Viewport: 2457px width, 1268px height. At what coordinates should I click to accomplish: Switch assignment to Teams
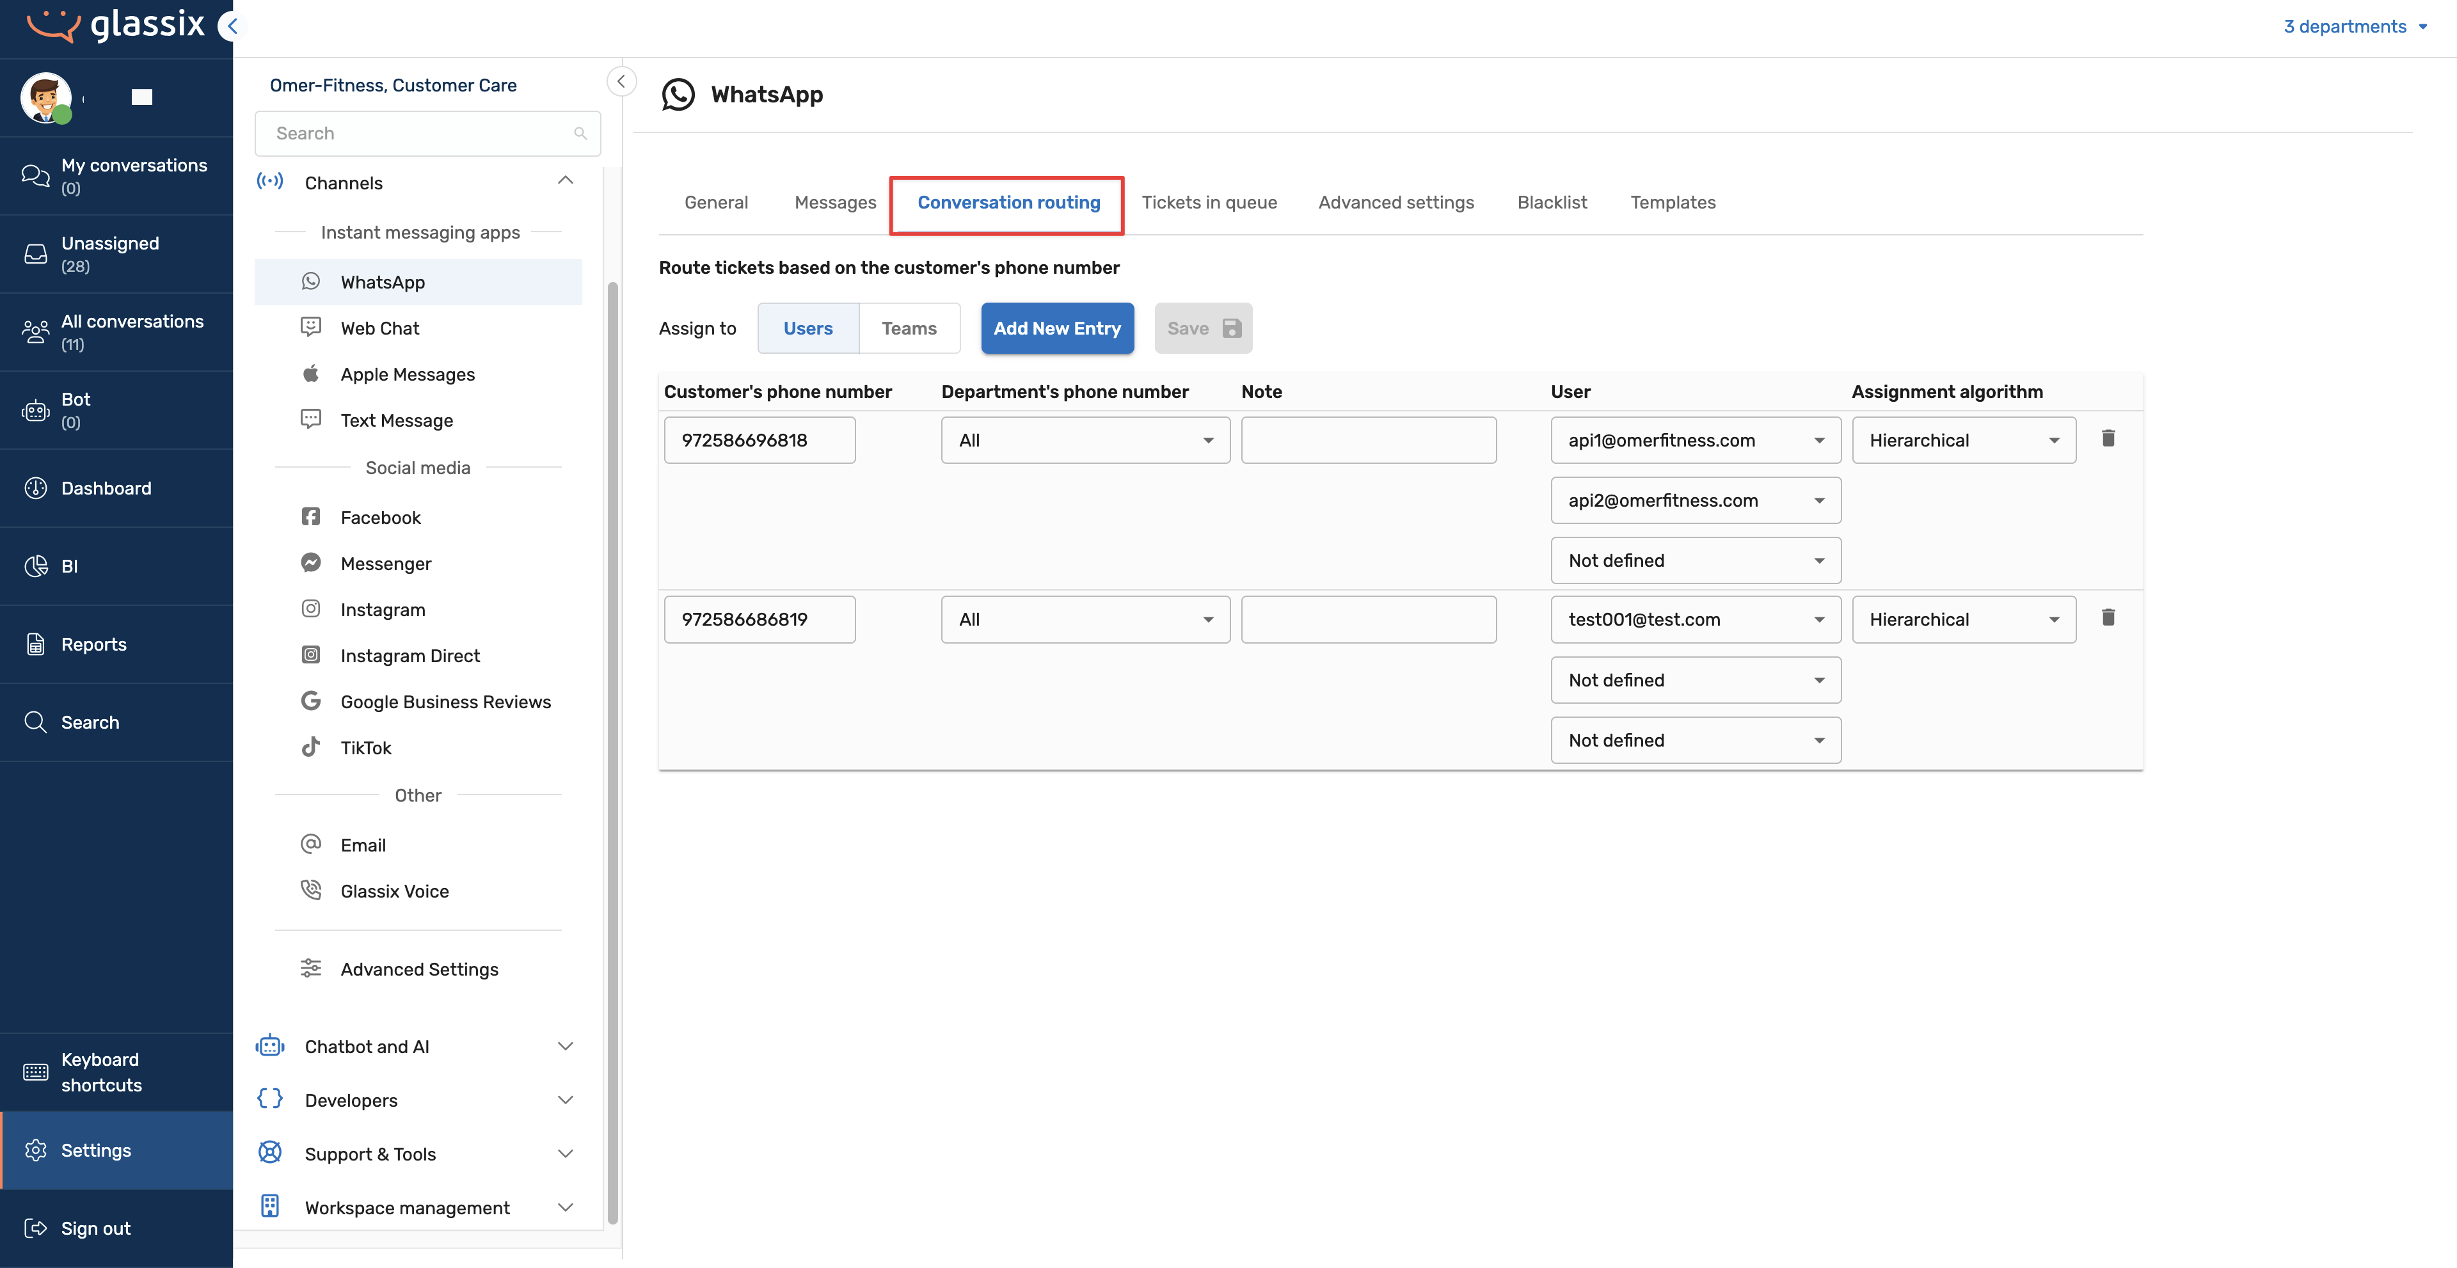(908, 328)
